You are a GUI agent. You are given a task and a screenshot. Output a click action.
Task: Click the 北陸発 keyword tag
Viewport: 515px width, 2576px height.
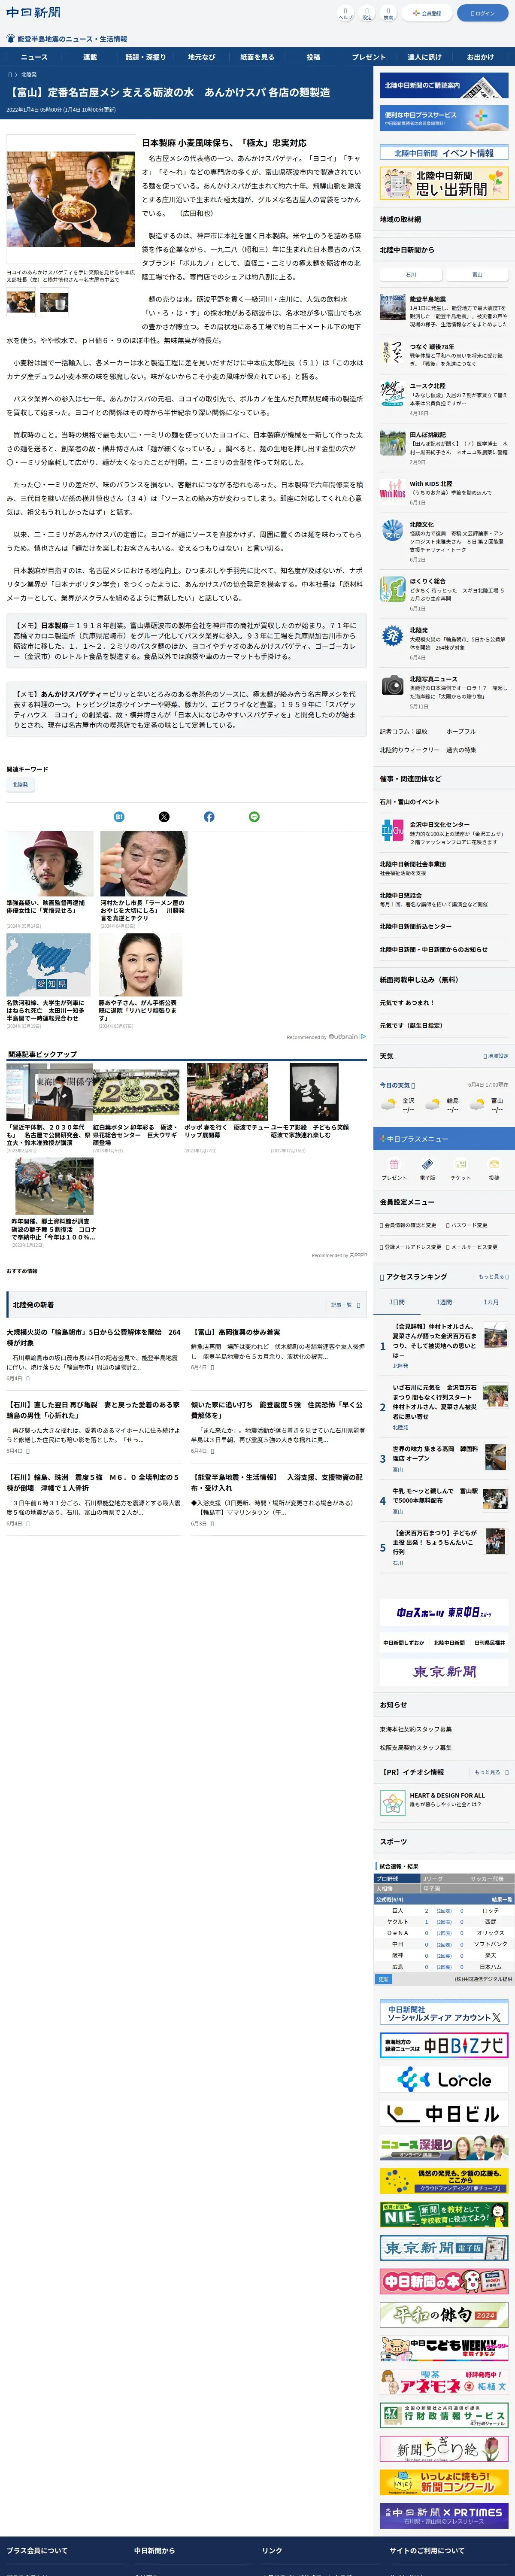(20, 785)
